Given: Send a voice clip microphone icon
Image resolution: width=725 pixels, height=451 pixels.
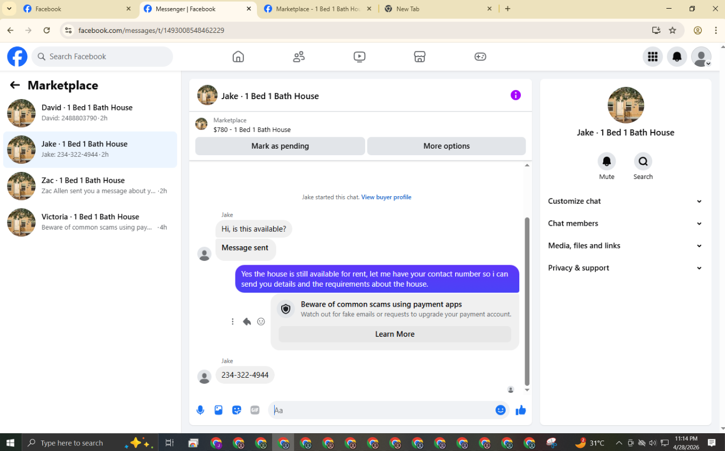Looking at the screenshot, I should (x=200, y=410).
